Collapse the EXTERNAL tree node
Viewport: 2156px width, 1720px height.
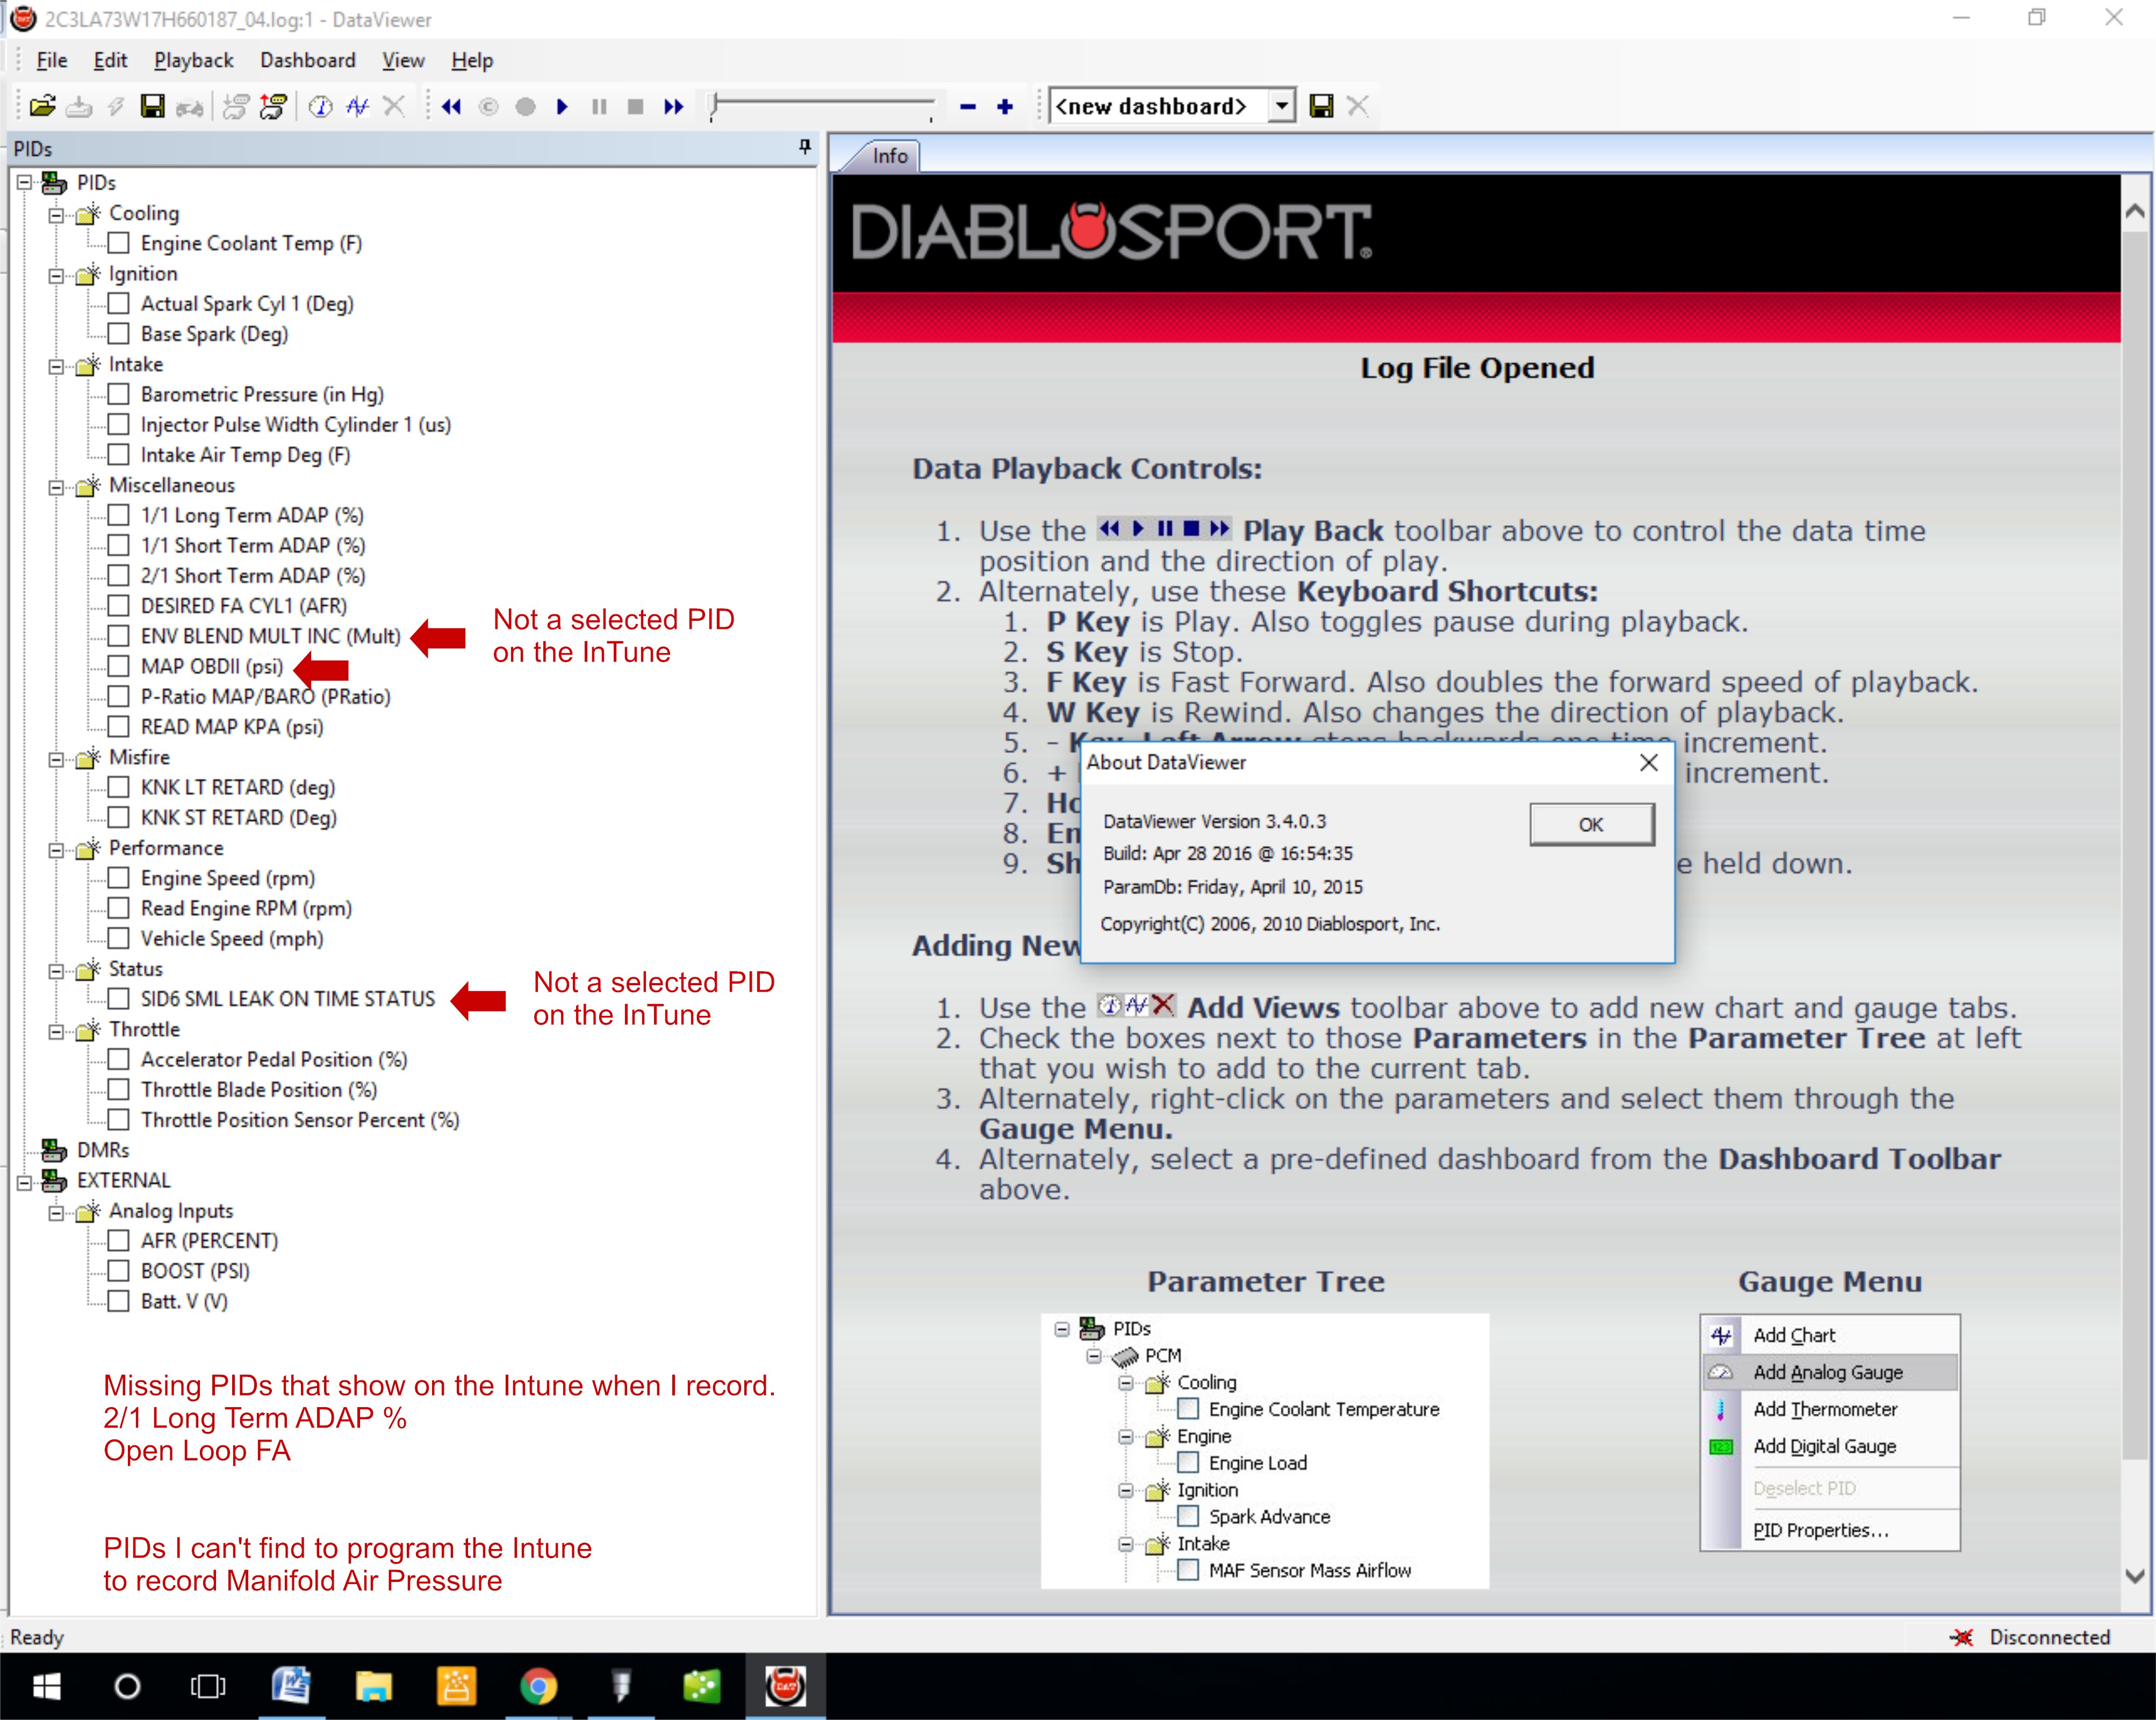24,1182
